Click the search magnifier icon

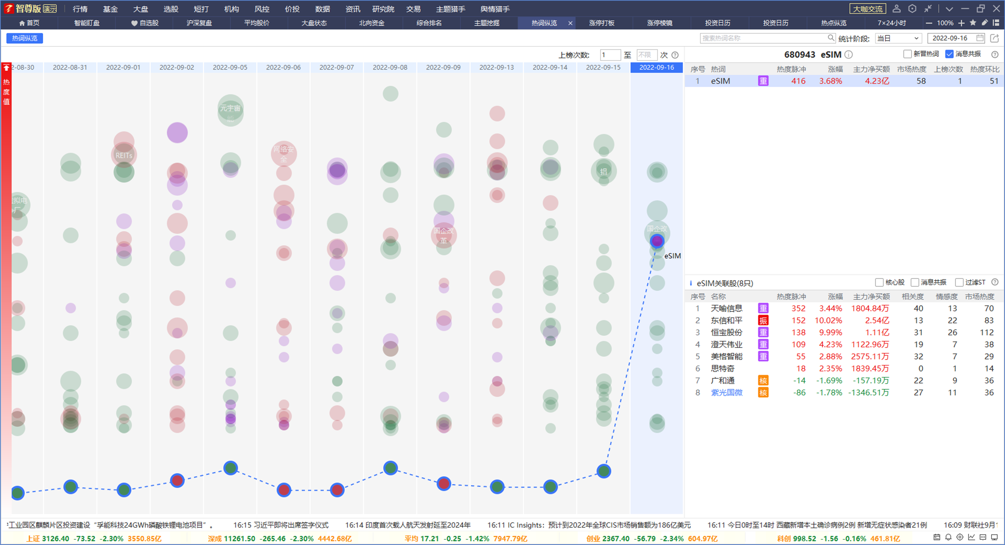[x=831, y=38]
